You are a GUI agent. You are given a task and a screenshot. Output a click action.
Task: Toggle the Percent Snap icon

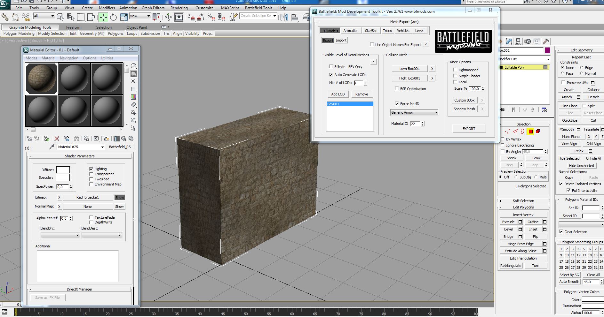(x=211, y=17)
